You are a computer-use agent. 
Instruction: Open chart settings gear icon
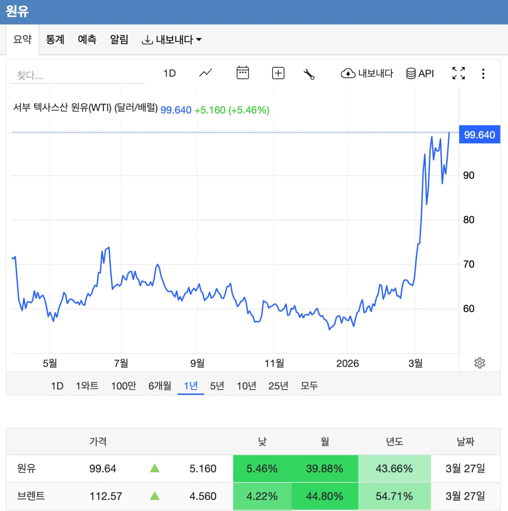pyautogui.click(x=480, y=363)
